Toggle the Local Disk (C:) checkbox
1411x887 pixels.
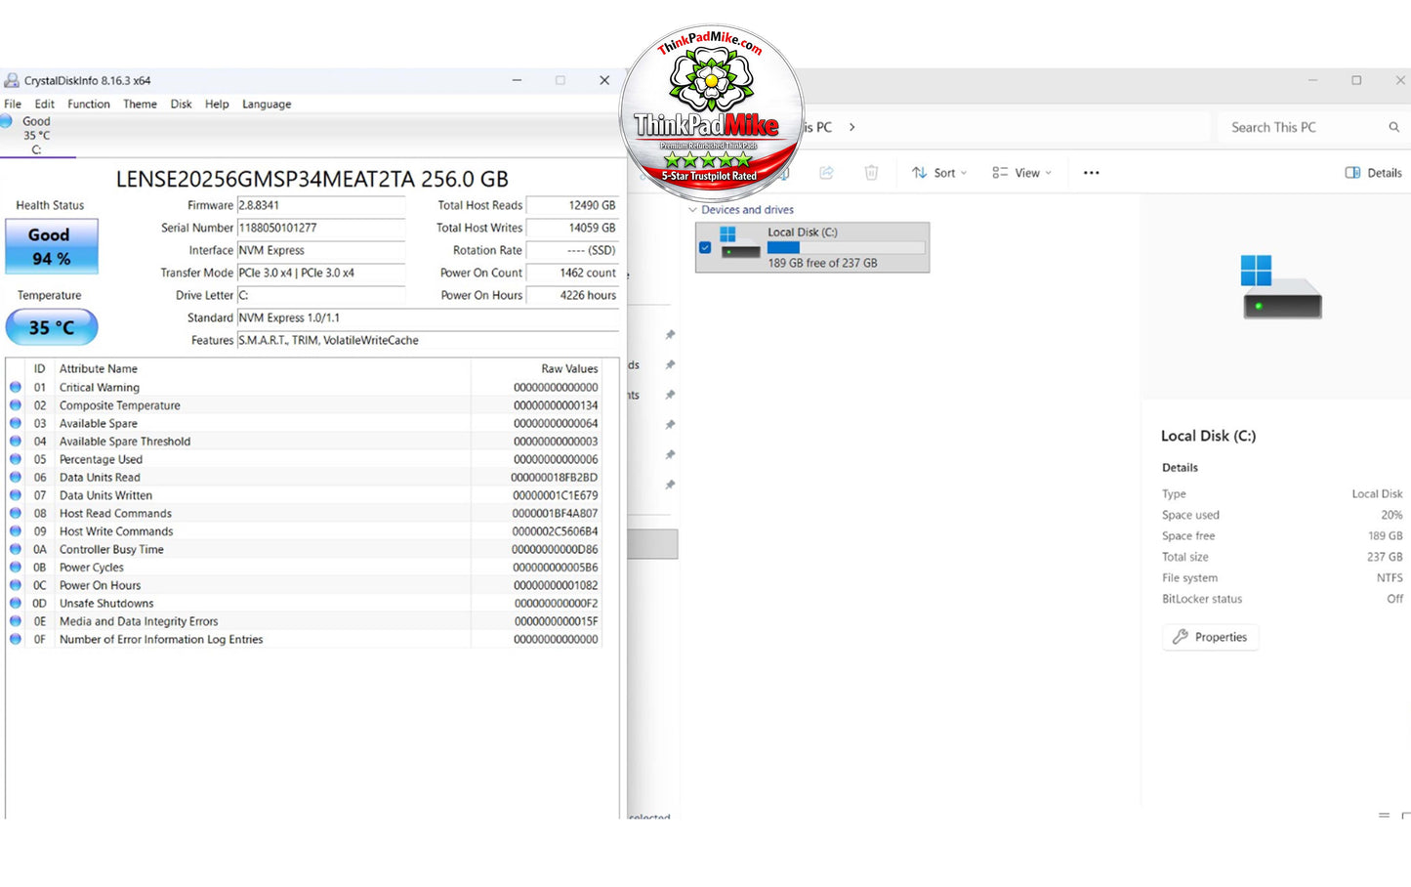click(x=705, y=247)
